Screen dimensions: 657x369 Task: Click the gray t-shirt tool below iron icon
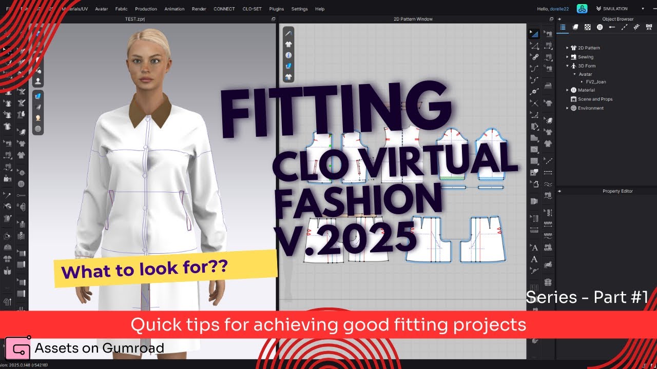(x=548, y=103)
